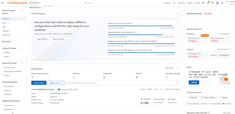
Task: Click the Remaining Free Trial Credit progress bar
Action: click(x=141, y=26)
